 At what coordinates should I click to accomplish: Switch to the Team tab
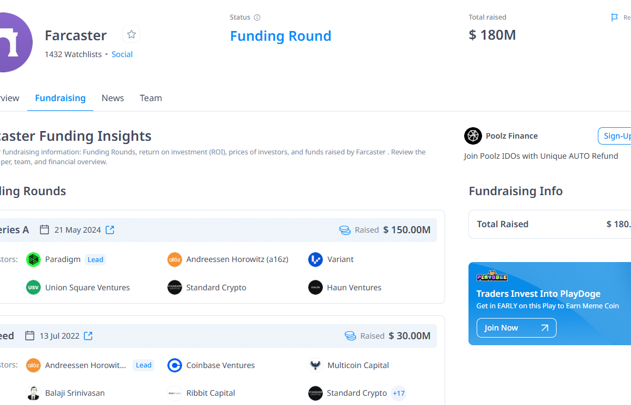coord(151,98)
